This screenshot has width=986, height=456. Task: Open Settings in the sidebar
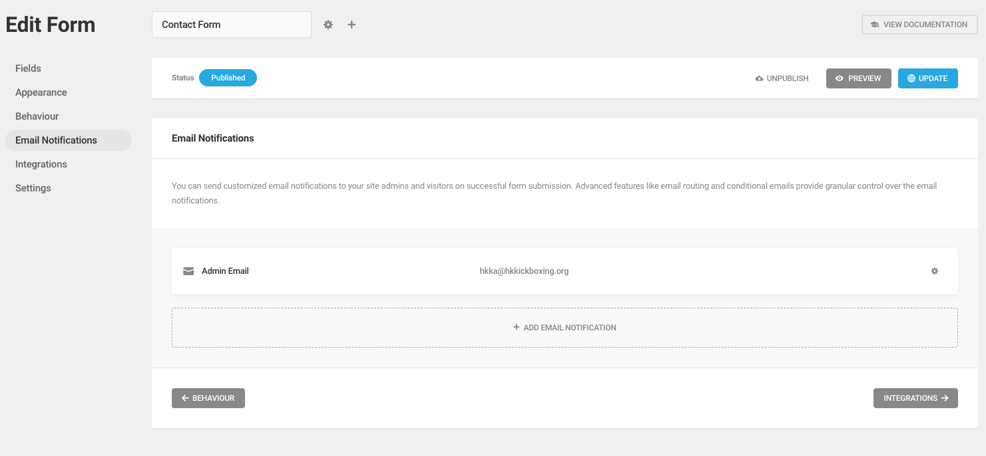click(x=33, y=188)
